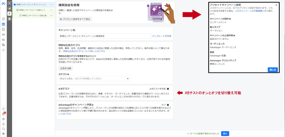Toggle the A/Bテストを作成 switch
285x137 pixels.
coord(169,89)
